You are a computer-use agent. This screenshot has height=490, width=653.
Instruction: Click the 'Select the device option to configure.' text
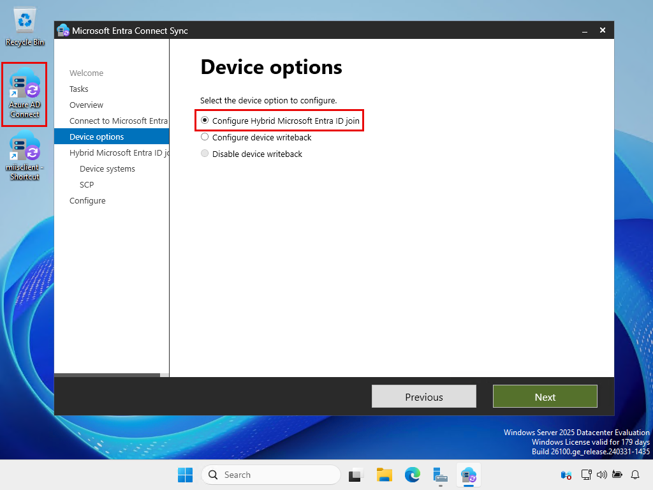click(x=268, y=100)
